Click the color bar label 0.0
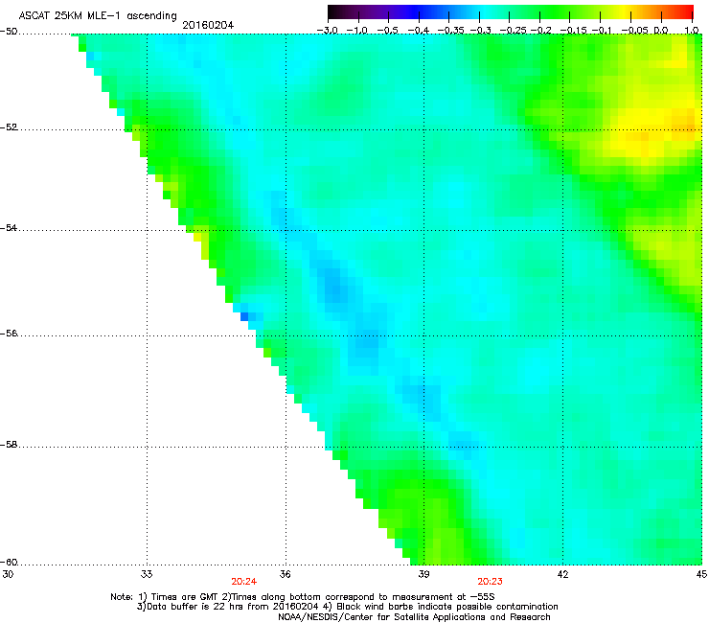The width and height of the screenshot is (709, 623). point(661,31)
